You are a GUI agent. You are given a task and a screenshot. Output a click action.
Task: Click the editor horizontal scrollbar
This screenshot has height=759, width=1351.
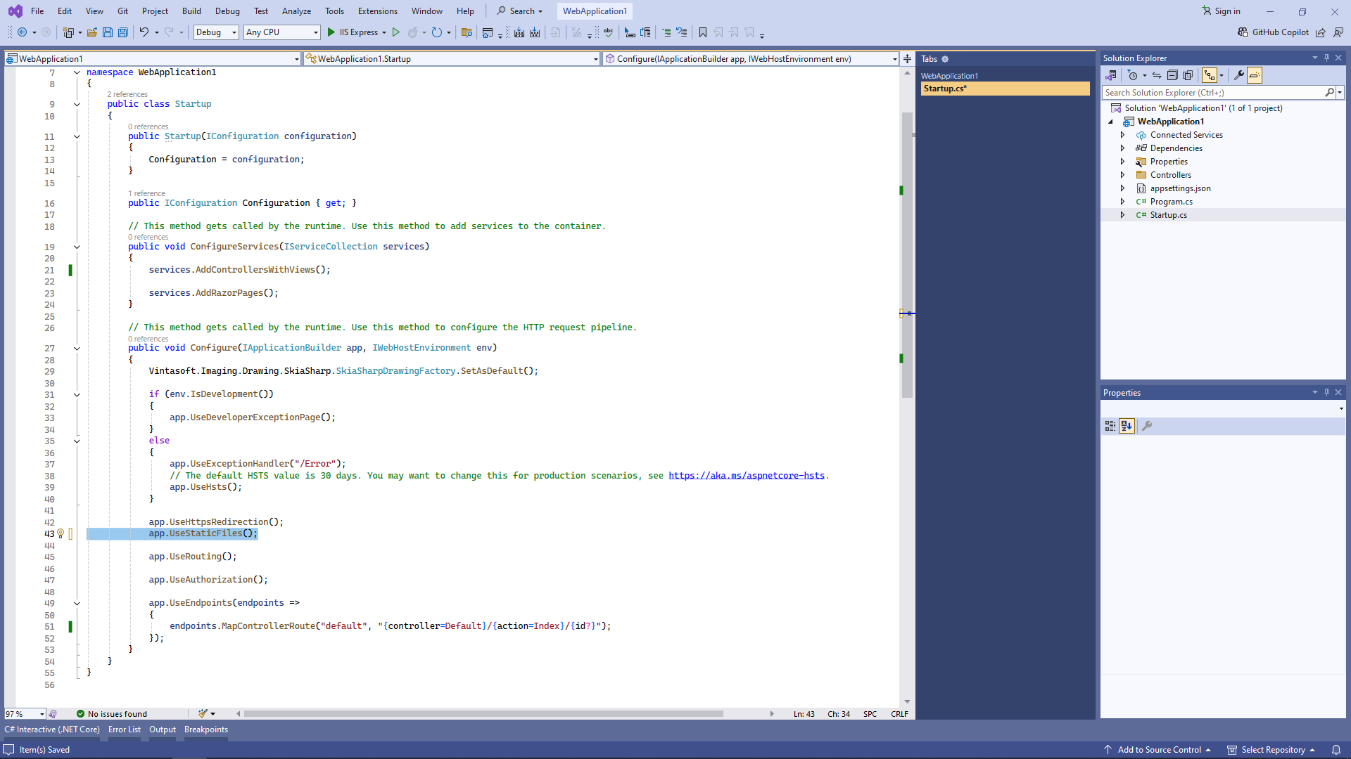tap(483, 714)
